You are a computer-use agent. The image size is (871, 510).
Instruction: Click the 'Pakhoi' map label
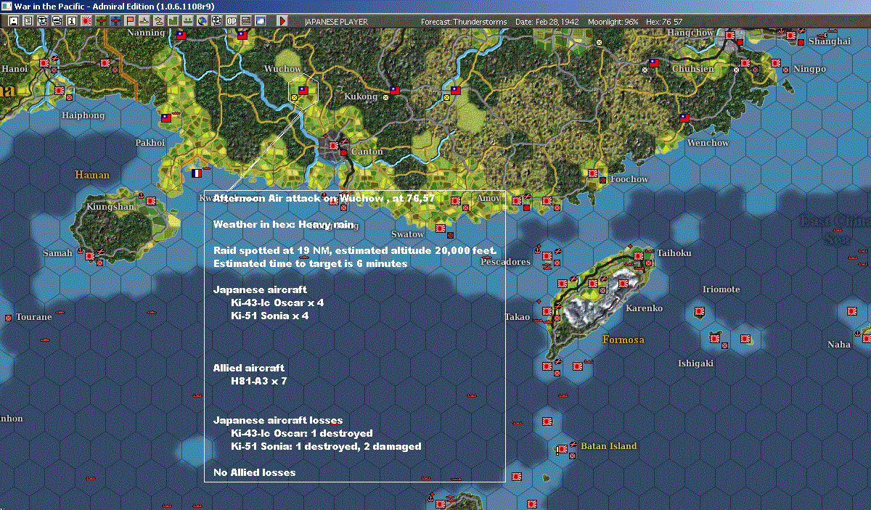click(150, 143)
